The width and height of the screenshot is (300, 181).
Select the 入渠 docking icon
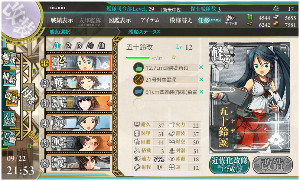click(9, 118)
